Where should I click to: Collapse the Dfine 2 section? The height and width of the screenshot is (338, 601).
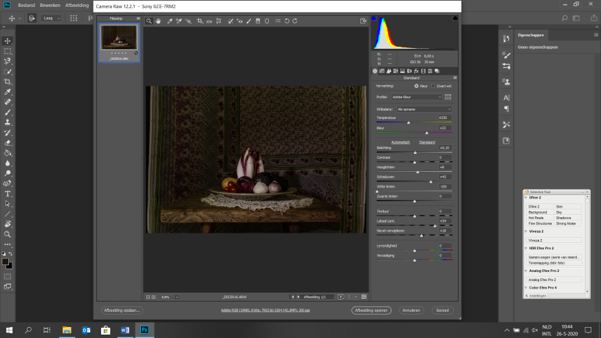pyautogui.click(x=525, y=198)
